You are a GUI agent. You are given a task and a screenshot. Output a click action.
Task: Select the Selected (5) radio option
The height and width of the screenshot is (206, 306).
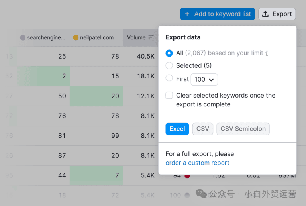pos(169,65)
